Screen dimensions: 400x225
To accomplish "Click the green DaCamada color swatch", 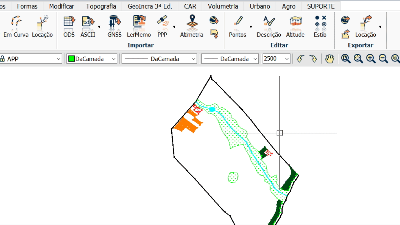I will coord(72,59).
